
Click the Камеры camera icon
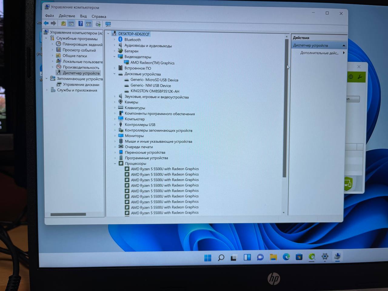[121, 102]
